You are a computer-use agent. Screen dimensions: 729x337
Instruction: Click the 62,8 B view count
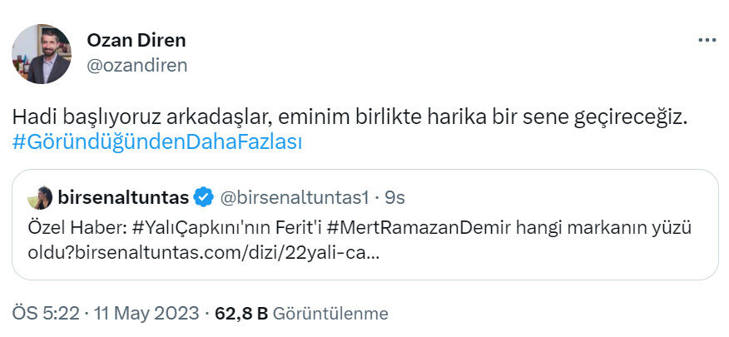[x=241, y=314]
